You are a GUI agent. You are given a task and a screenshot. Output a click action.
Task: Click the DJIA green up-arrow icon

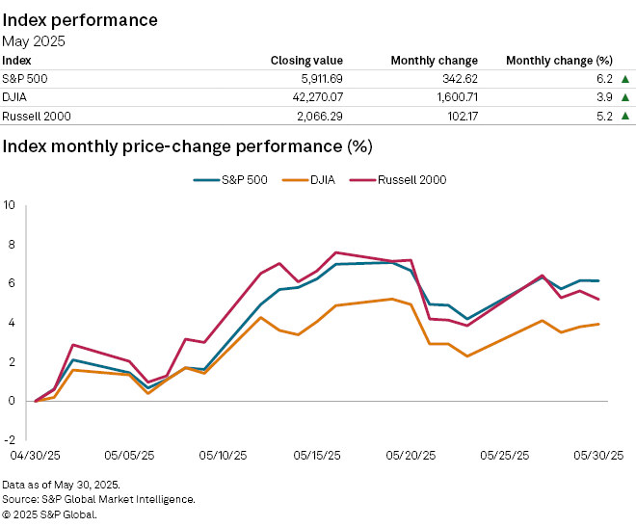coord(624,97)
